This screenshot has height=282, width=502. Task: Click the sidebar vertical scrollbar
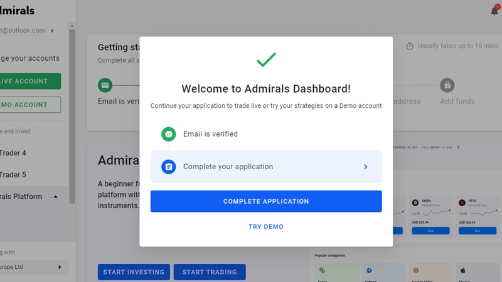[x=72, y=117]
